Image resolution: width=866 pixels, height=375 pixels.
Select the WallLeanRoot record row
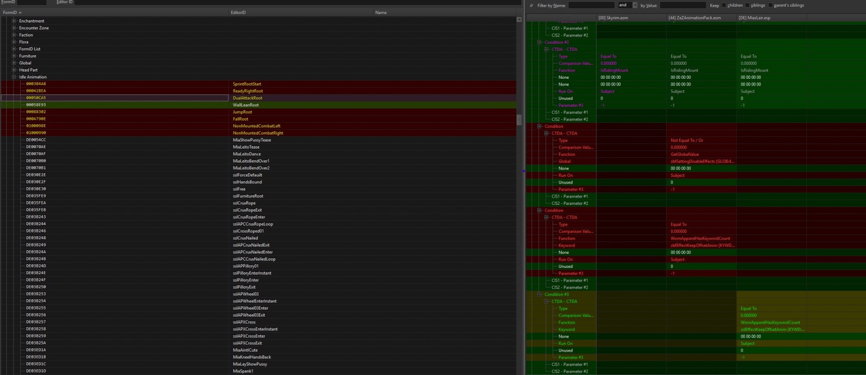(258, 105)
